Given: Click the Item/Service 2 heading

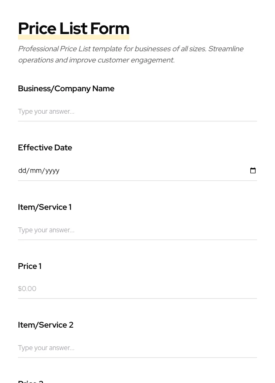Looking at the screenshot, I should tap(46, 325).
